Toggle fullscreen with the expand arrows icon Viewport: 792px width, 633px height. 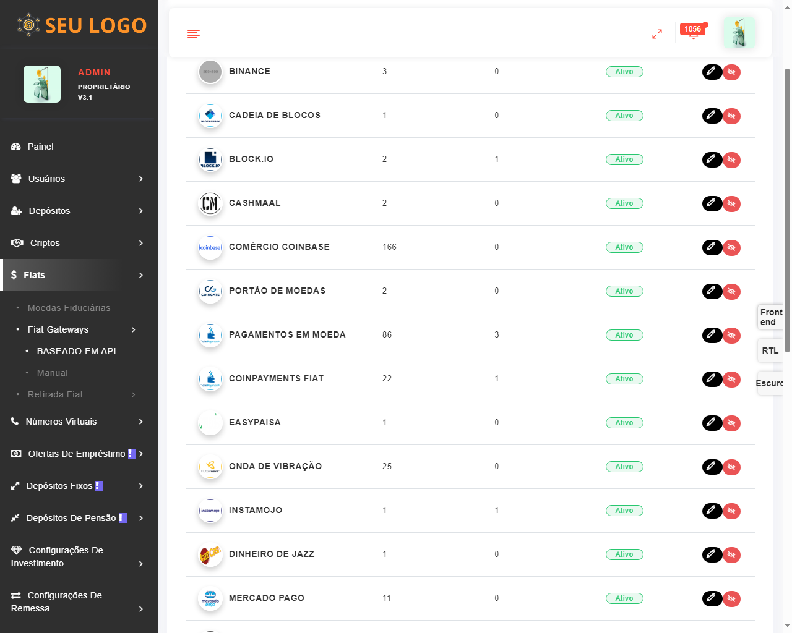tap(657, 34)
